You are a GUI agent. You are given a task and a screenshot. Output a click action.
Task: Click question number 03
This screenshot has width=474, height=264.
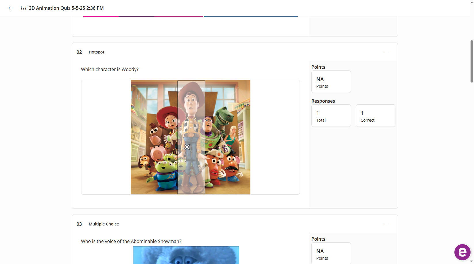pyautogui.click(x=79, y=224)
